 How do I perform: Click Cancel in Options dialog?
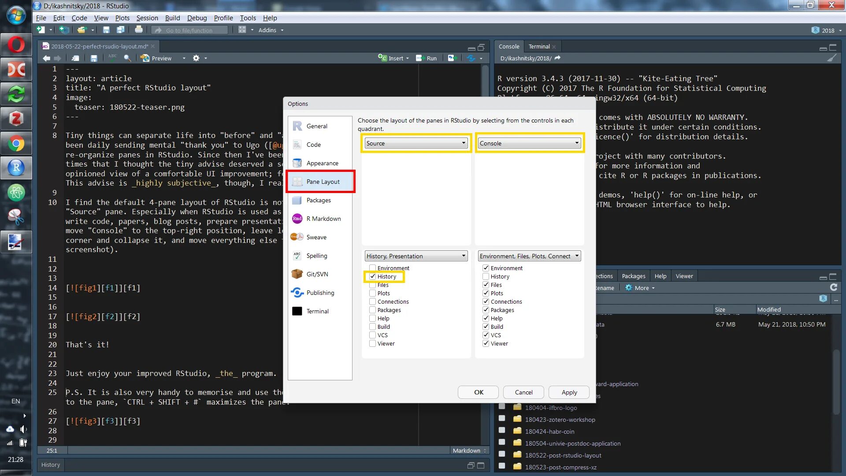tap(523, 392)
